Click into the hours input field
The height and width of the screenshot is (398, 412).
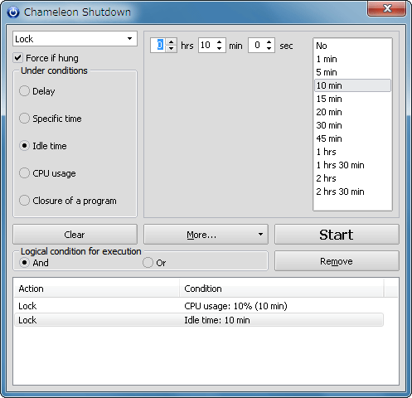pyautogui.click(x=159, y=45)
